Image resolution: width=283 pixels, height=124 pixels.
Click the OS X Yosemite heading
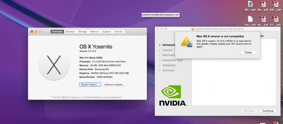pyautogui.click(x=96, y=47)
